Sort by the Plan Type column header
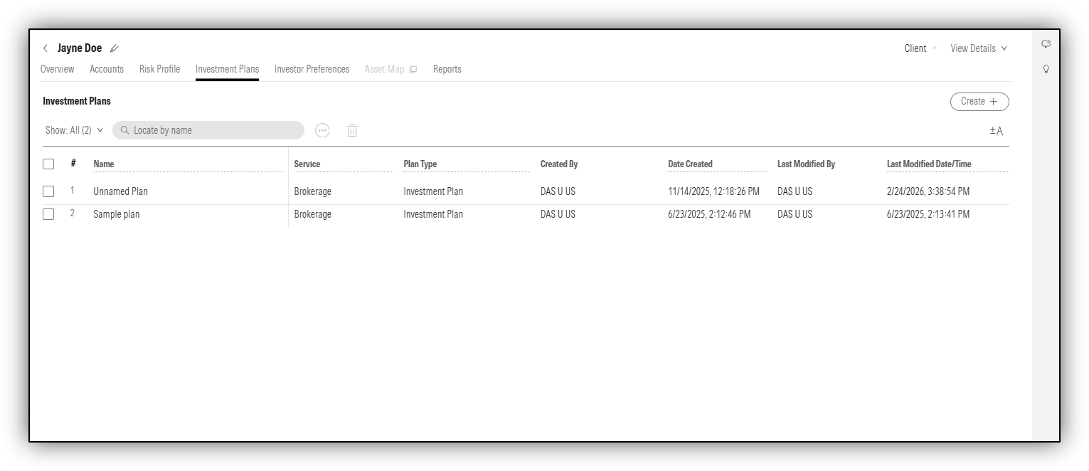1089x471 pixels. coord(420,164)
